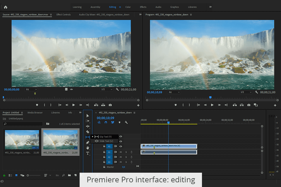Export frame from Source monitor camera icon
The height and width of the screenshot is (187, 281).
[110, 105]
